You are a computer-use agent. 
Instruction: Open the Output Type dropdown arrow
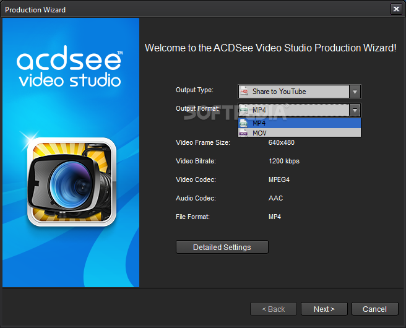pyautogui.click(x=355, y=92)
